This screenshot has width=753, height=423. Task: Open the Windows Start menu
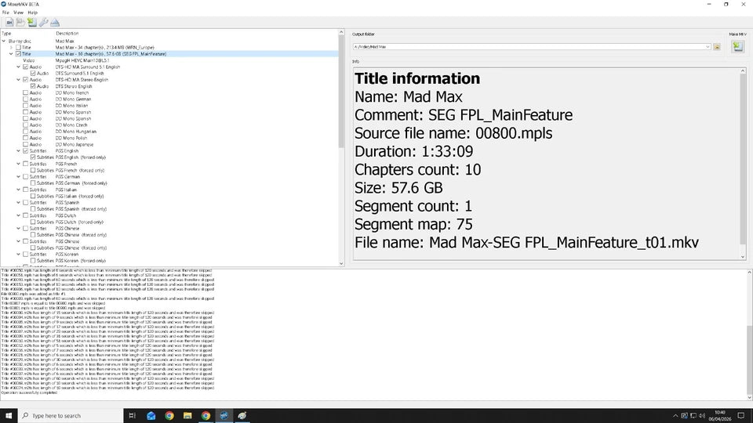pyautogui.click(x=8, y=415)
